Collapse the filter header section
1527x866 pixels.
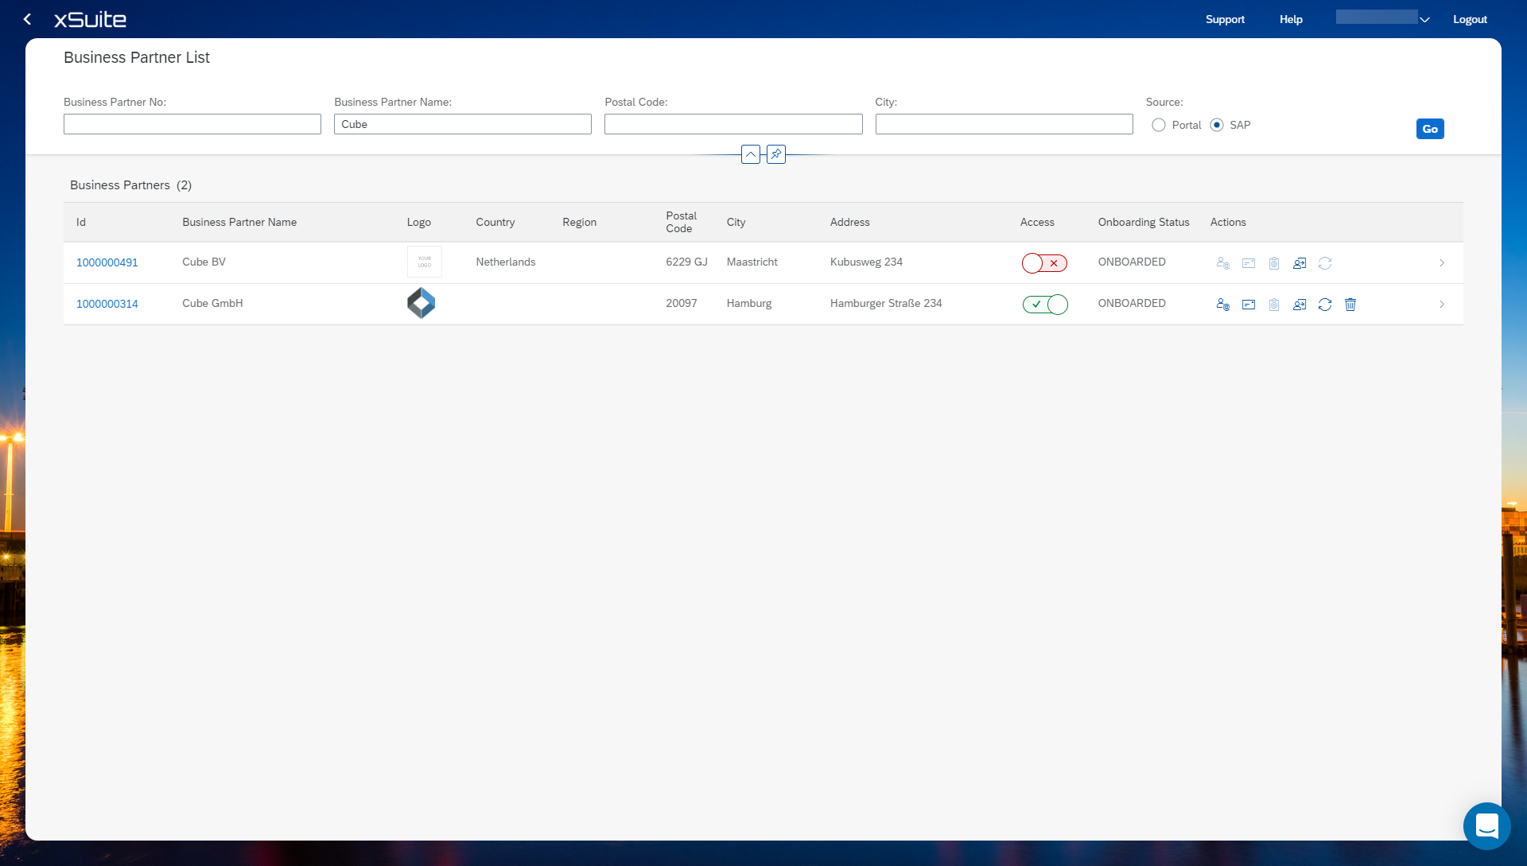pos(751,154)
